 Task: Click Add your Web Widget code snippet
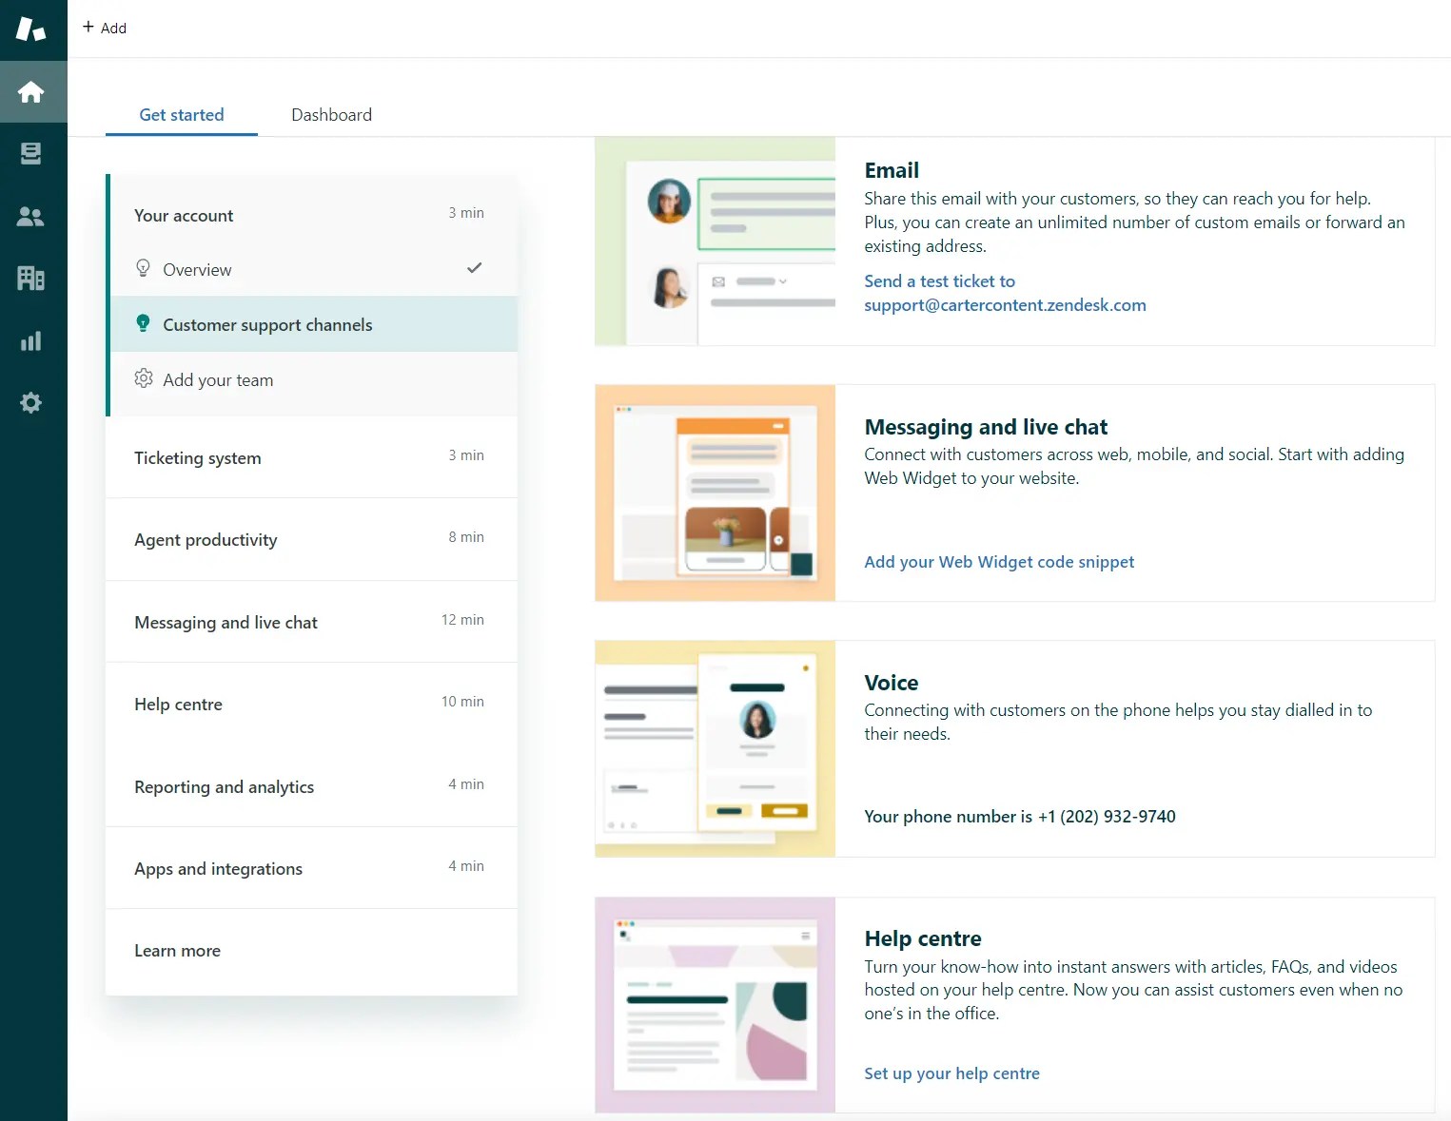998,561
